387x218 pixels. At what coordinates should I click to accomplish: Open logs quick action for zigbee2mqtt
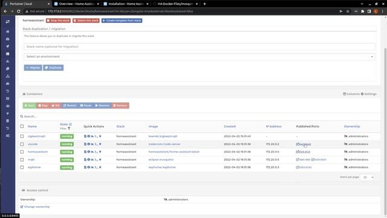[x=85, y=136]
